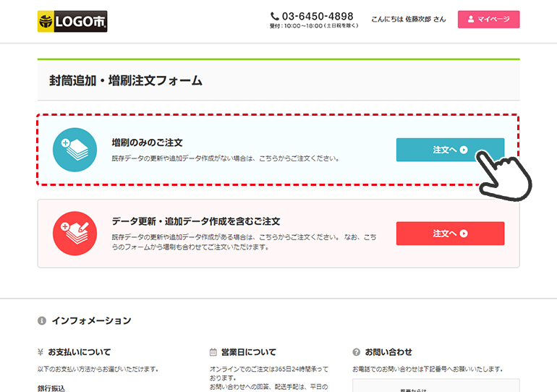Click the 営業日について heading
557x392 pixels.
[x=249, y=352]
